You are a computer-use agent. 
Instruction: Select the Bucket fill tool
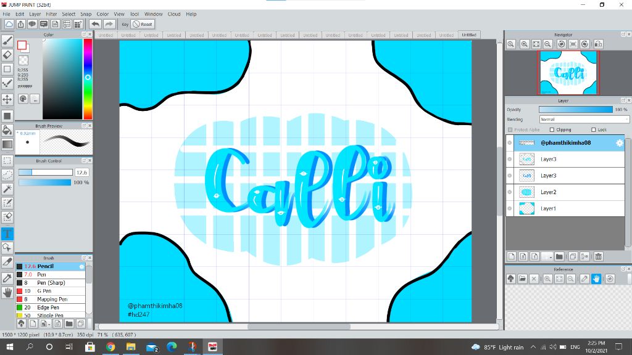point(7,129)
